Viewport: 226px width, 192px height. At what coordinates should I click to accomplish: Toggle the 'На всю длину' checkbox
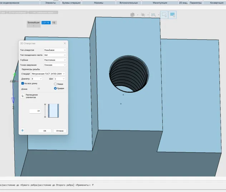pos(23,83)
